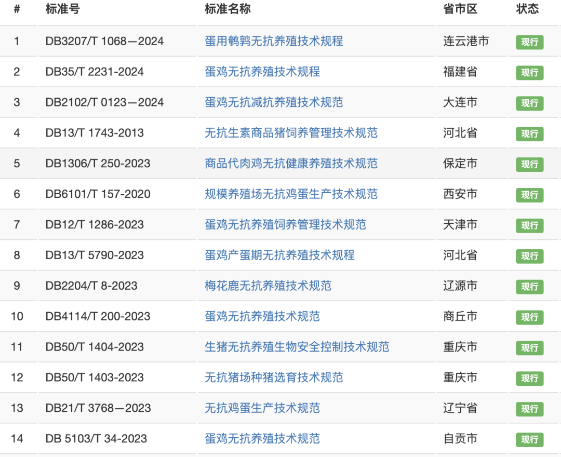This screenshot has height=457, width=561.
Task: Click the DB13/T 5790-2023 cell
Action: point(95,255)
